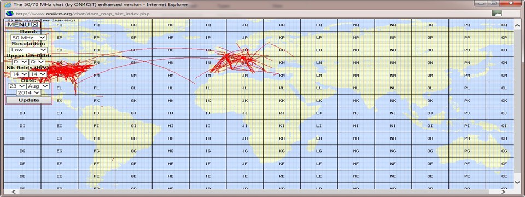Image resolution: width=525 pixels, height=197 pixels.
Task: Open the second Nb fields (H/V) dropdown
Action: pos(38,74)
